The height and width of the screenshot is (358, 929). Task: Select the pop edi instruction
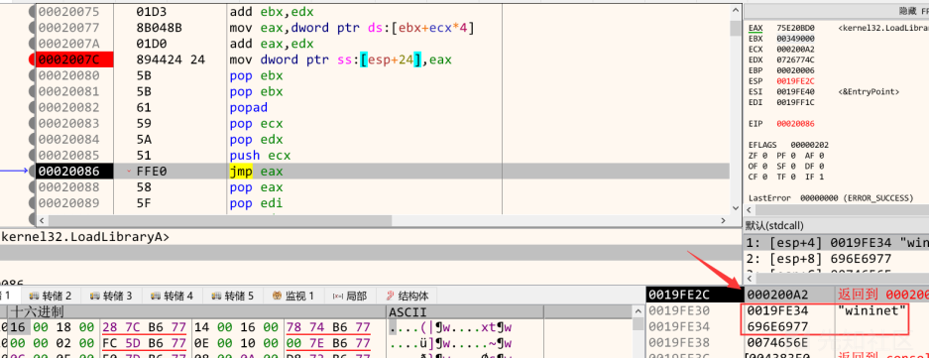tap(256, 203)
